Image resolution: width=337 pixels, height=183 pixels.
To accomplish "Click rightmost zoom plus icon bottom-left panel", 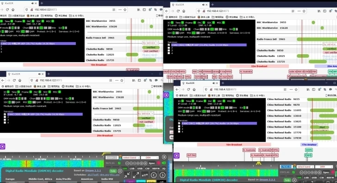I will pos(145,164).
